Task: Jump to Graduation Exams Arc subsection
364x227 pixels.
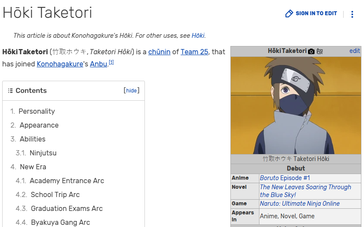Action: point(67,209)
